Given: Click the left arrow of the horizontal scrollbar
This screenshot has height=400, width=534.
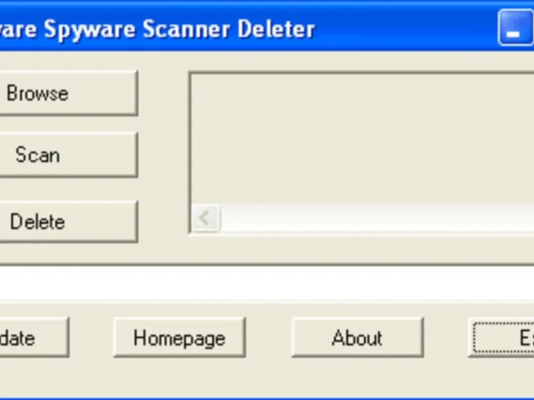Looking at the screenshot, I should 206,218.
